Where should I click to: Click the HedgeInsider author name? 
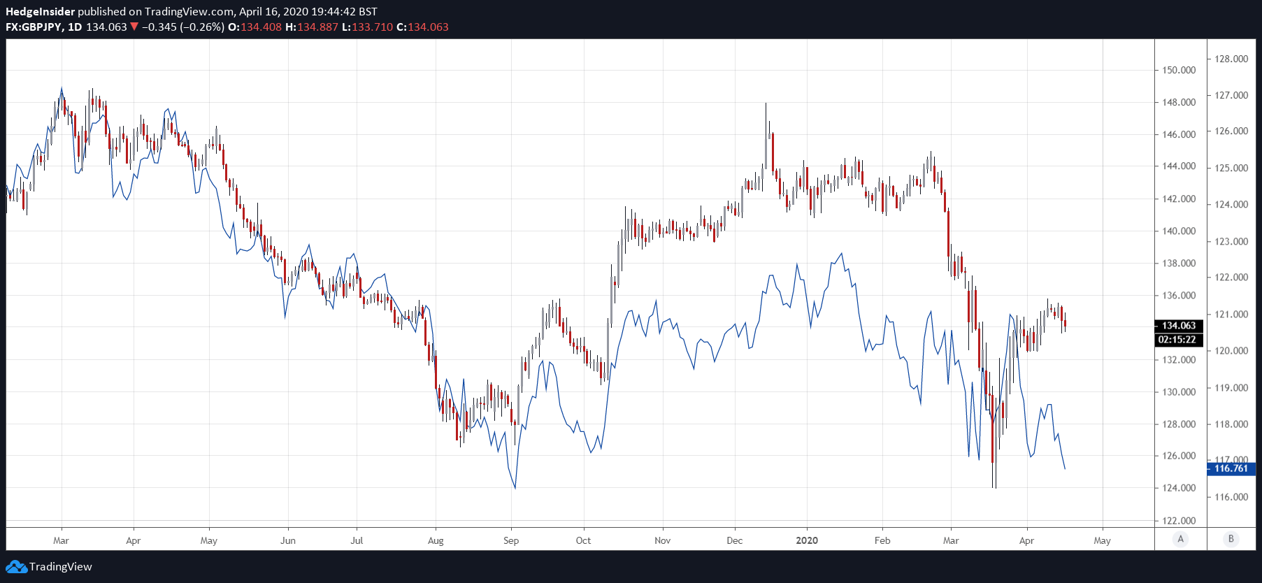tap(40, 11)
